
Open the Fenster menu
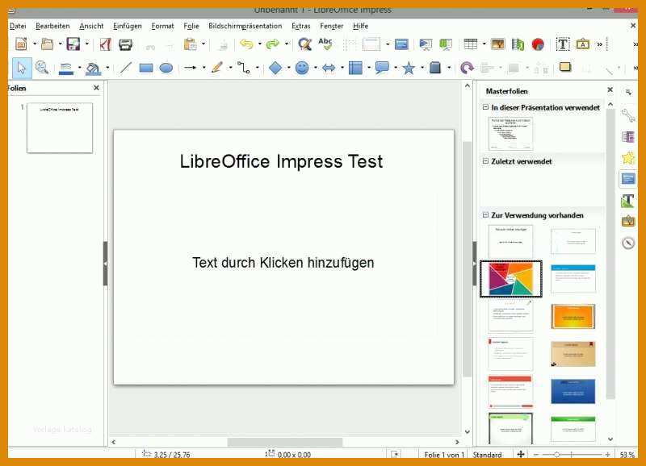click(x=332, y=26)
